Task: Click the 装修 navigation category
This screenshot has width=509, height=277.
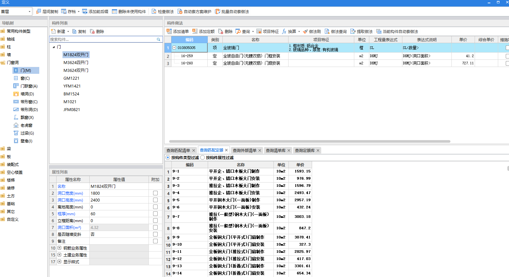Action: pos(11,188)
